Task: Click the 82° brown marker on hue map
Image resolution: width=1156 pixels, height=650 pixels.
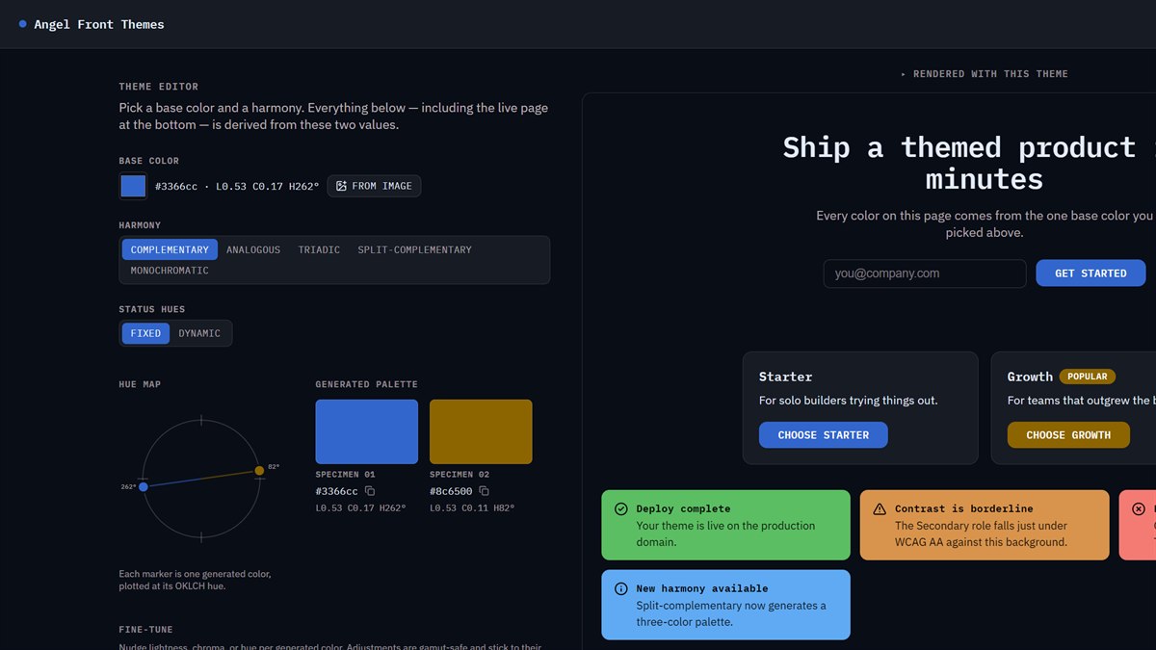Action: pos(259,471)
